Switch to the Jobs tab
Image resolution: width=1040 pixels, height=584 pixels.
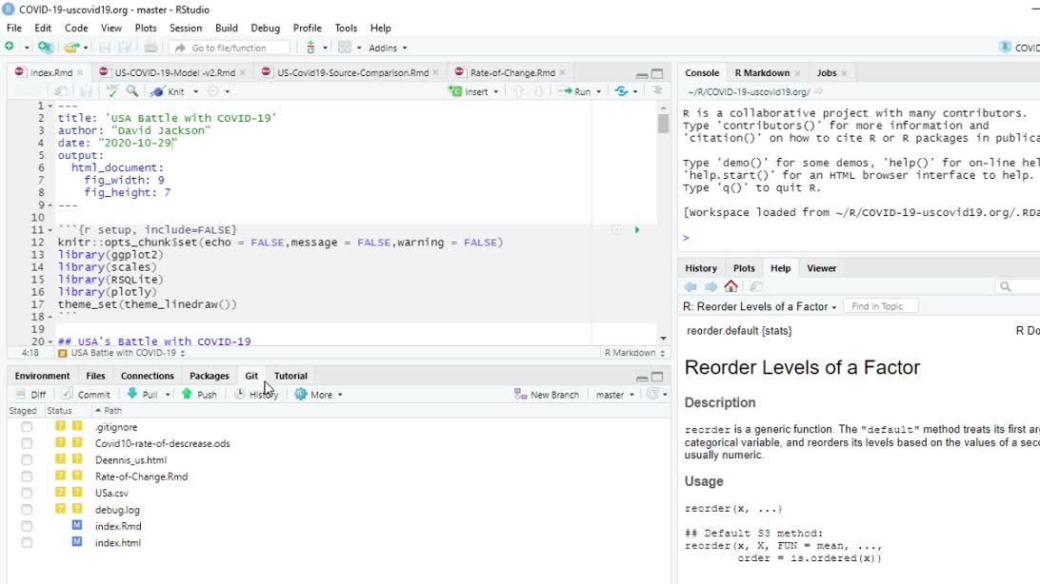click(x=827, y=73)
